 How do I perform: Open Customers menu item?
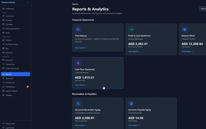pos(16,16)
